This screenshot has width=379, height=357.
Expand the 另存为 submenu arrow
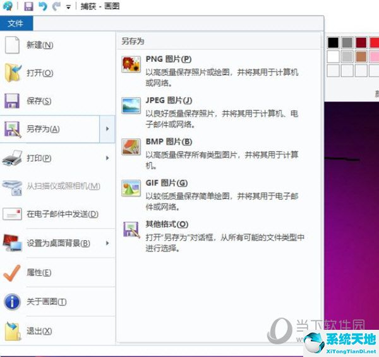point(107,129)
